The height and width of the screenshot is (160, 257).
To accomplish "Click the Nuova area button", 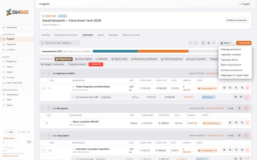I will click(244, 43).
